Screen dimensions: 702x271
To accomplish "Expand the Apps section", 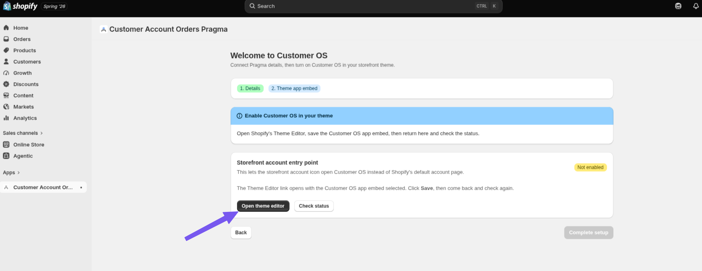I will tap(11, 173).
